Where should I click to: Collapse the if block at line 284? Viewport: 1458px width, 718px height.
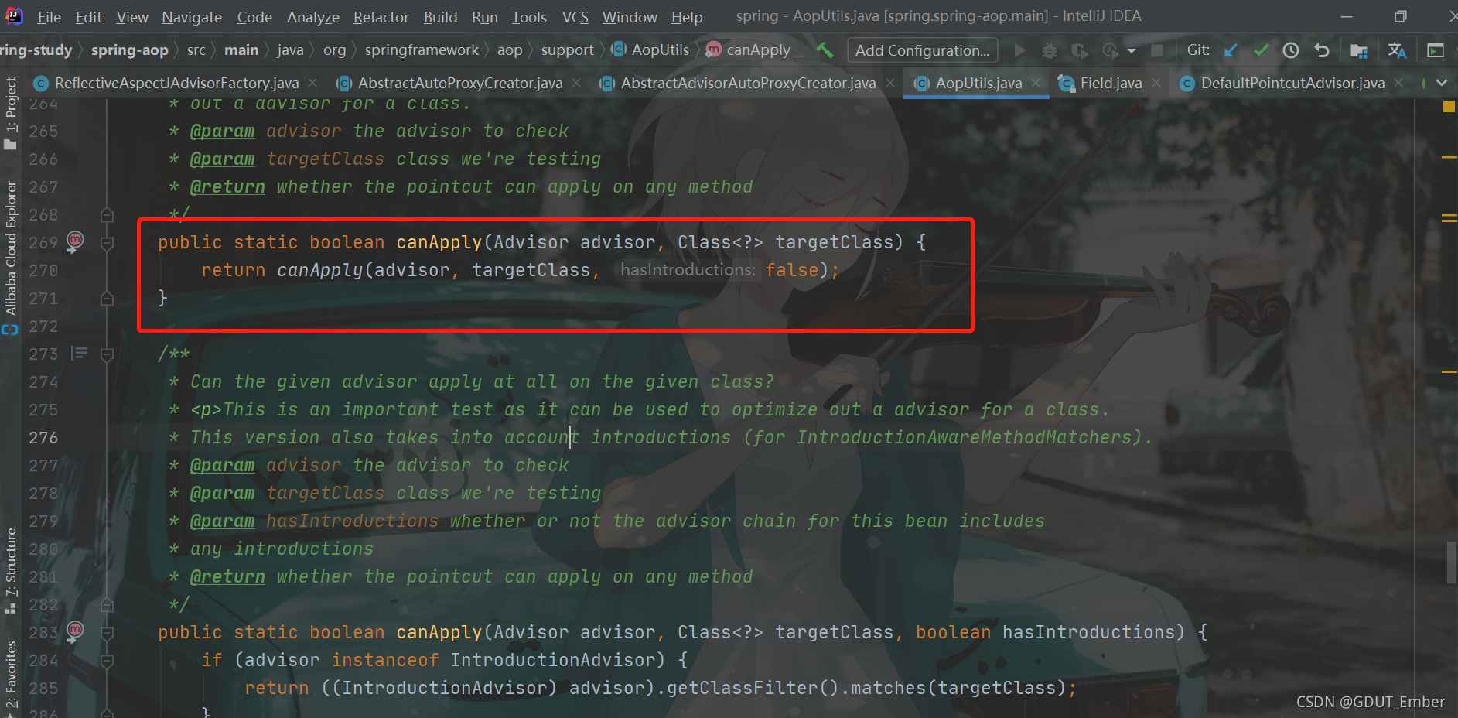click(x=108, y=661)
